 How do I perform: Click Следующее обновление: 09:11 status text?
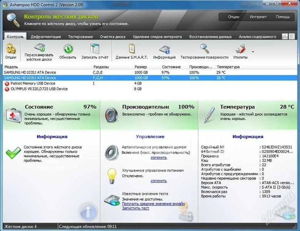click(x=88, y=226)
